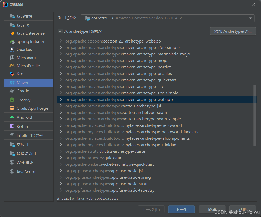Click the Android robot icon
Image resolution: width=261 pixels, height=217 pixels.
coord(12,117)
